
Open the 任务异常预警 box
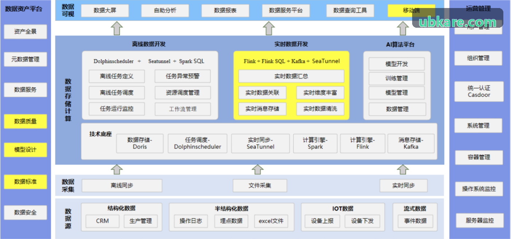click(x=183, y=76)
